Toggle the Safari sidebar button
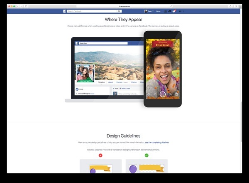249x183 pixels. pos(26,6)
